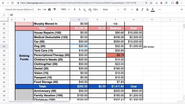Screen dimensions: 185x104
Task: Select row 28 header
Action: pyautogui.click(x=4, y=46)
